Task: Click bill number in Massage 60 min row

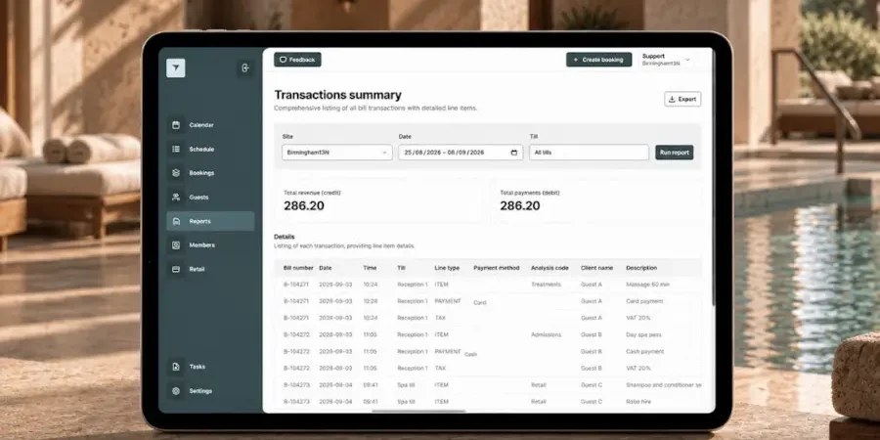Action: (296, 285)
